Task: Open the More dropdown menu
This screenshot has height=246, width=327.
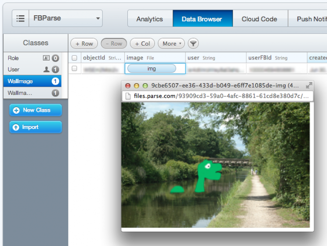Action: coord(171,43)
